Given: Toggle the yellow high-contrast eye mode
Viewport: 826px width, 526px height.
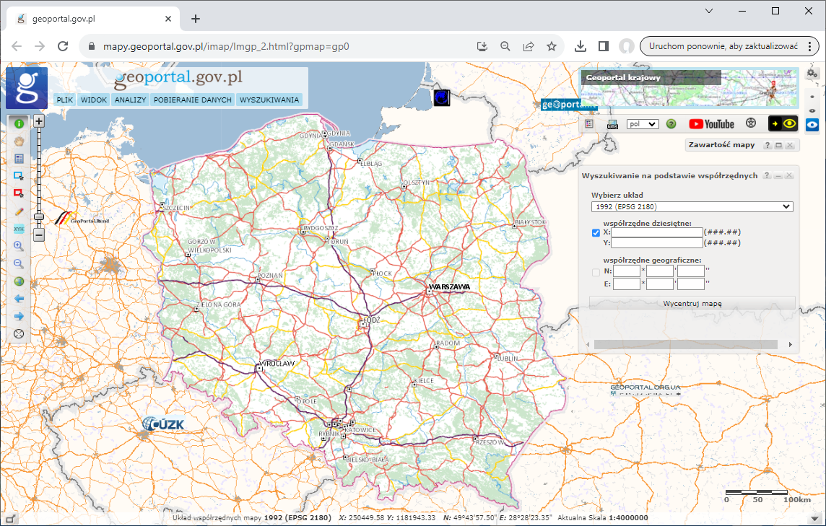Looking at the screenshot, I should [x=789, y=124].
